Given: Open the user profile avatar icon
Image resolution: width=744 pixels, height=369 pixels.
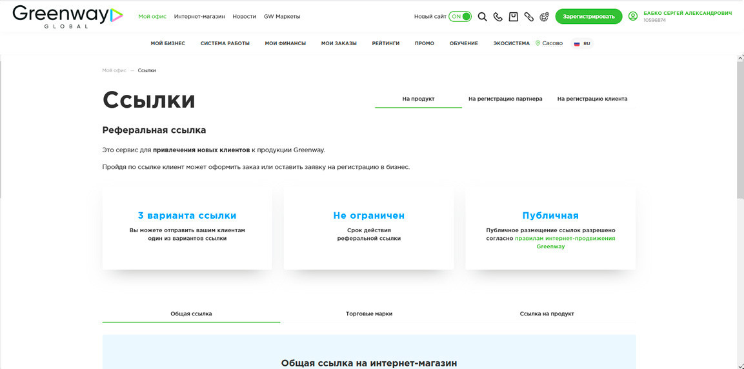Looking at the screenshot, I should 632,16.
